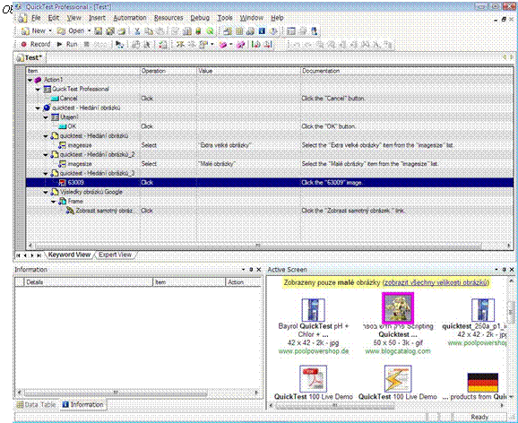This screenshot has width=518, height=423.
Task: Close the Information pane
Action: [259, 270]
